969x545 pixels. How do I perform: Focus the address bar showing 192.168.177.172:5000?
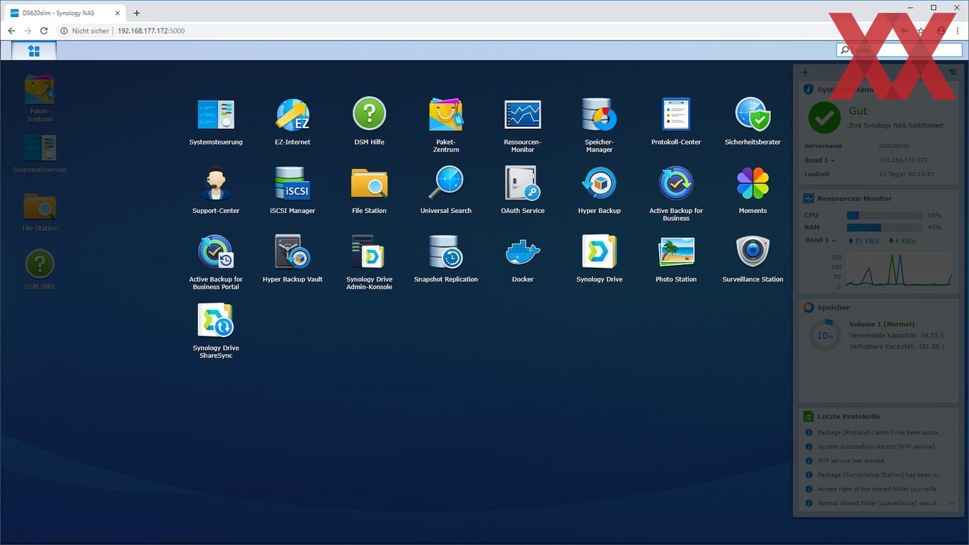(151, 31)
